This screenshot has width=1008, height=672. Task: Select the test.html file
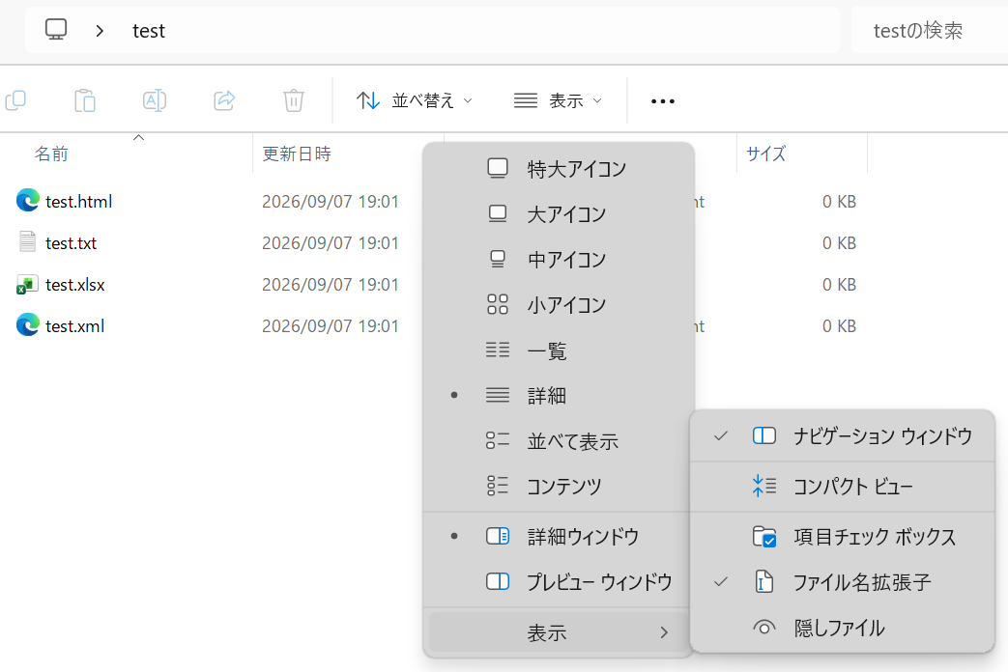point(78,202)
